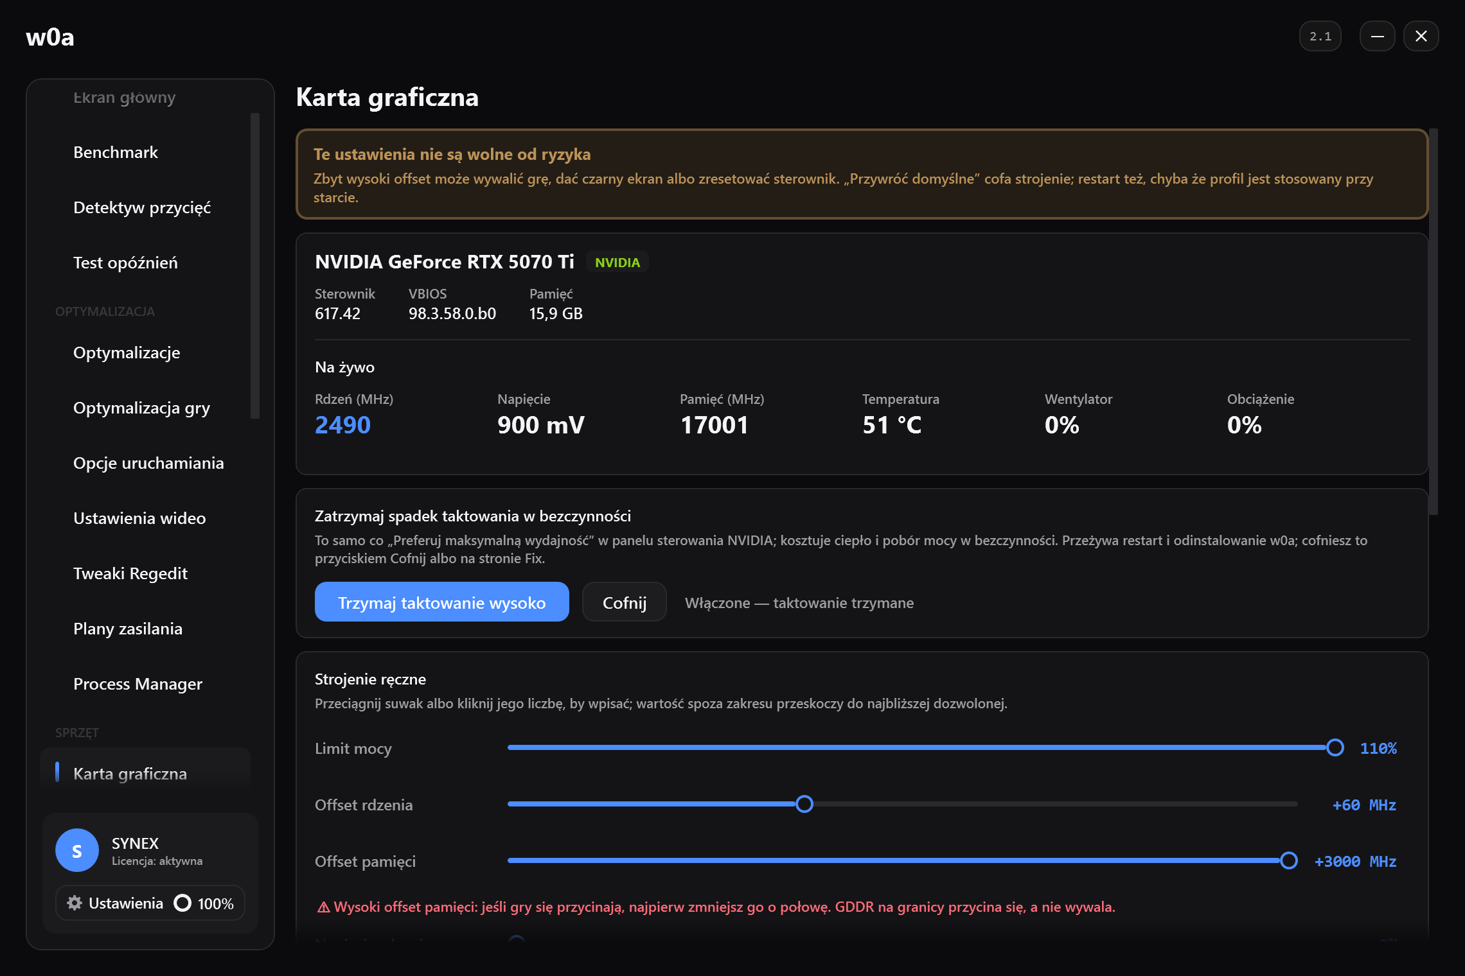Click the 2.1 version badge
Screen dimensions: 1465x976
(1320, 37)
